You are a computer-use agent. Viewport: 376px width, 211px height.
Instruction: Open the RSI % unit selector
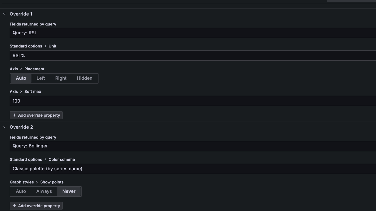[118, 55]
